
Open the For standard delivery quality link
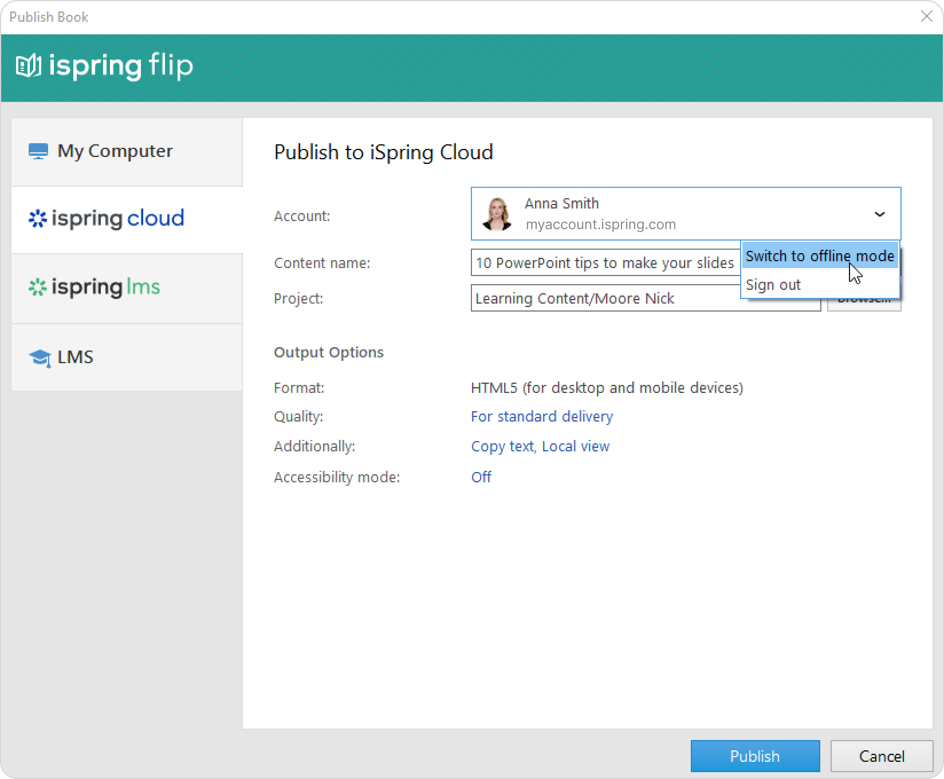[x=541, y=416]
